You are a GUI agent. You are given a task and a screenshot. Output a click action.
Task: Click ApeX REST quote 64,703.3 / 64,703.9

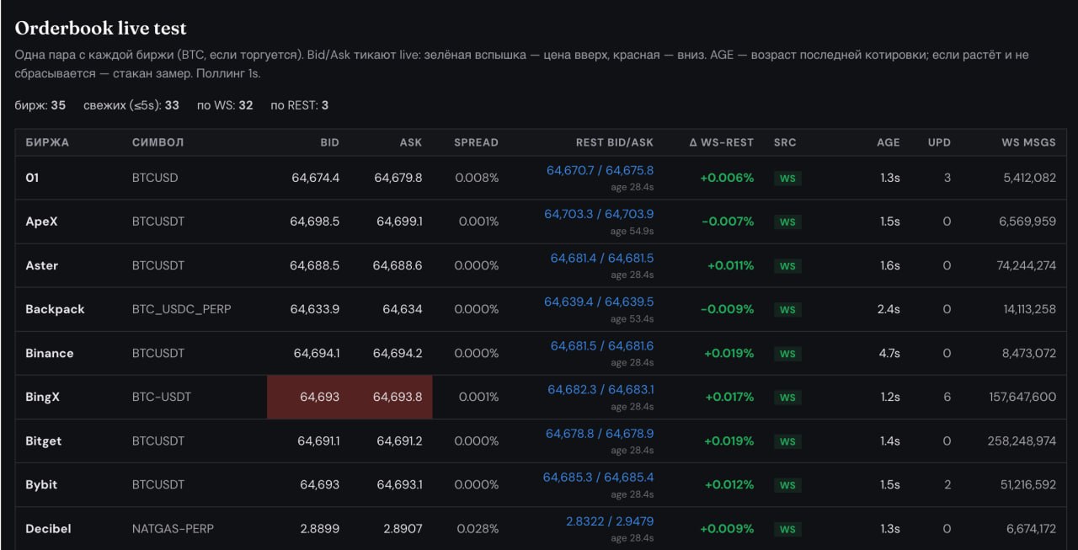pos(599,214)
